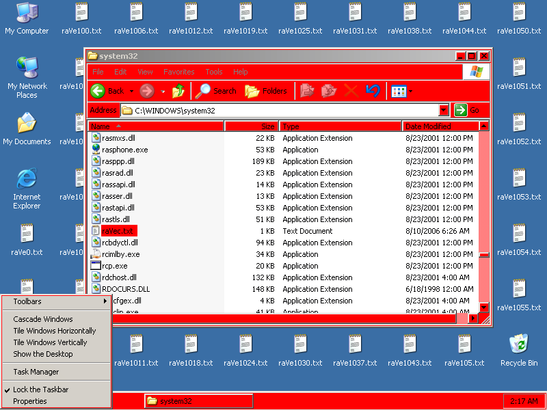Open the File menu
The image size is (547, 410).
(98, 72)
